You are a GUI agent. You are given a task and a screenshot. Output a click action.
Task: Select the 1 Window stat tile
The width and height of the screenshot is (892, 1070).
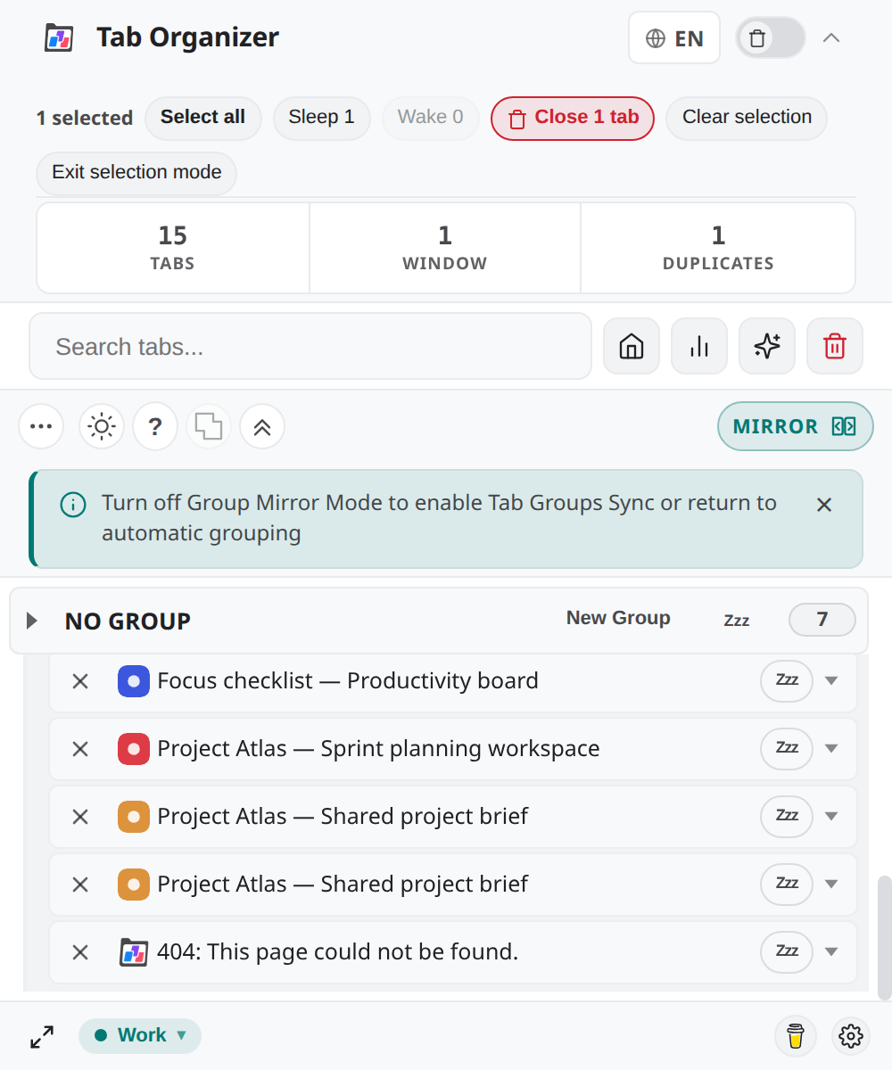click(445, 248)
